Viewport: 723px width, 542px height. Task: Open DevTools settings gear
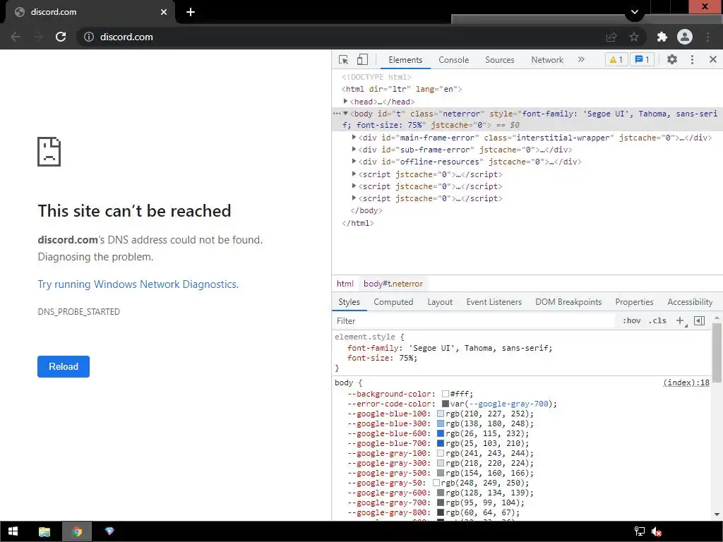pos(672,59)
